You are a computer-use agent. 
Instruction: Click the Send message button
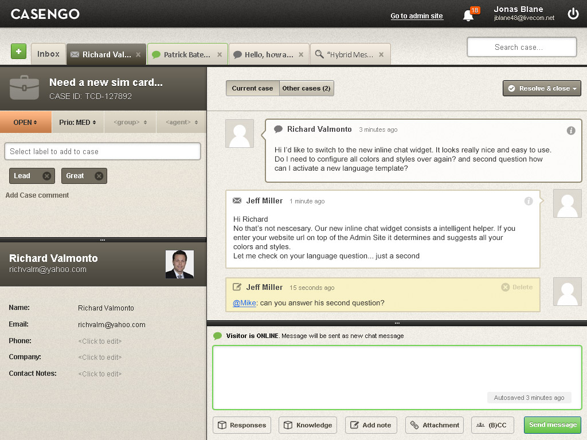tap(552, 425)
